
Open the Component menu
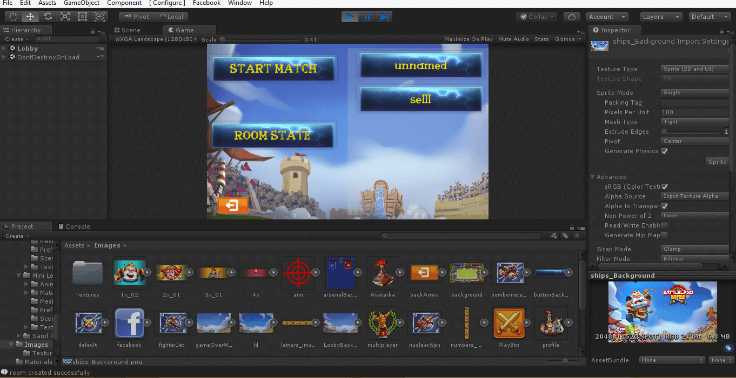click(124, 3)
